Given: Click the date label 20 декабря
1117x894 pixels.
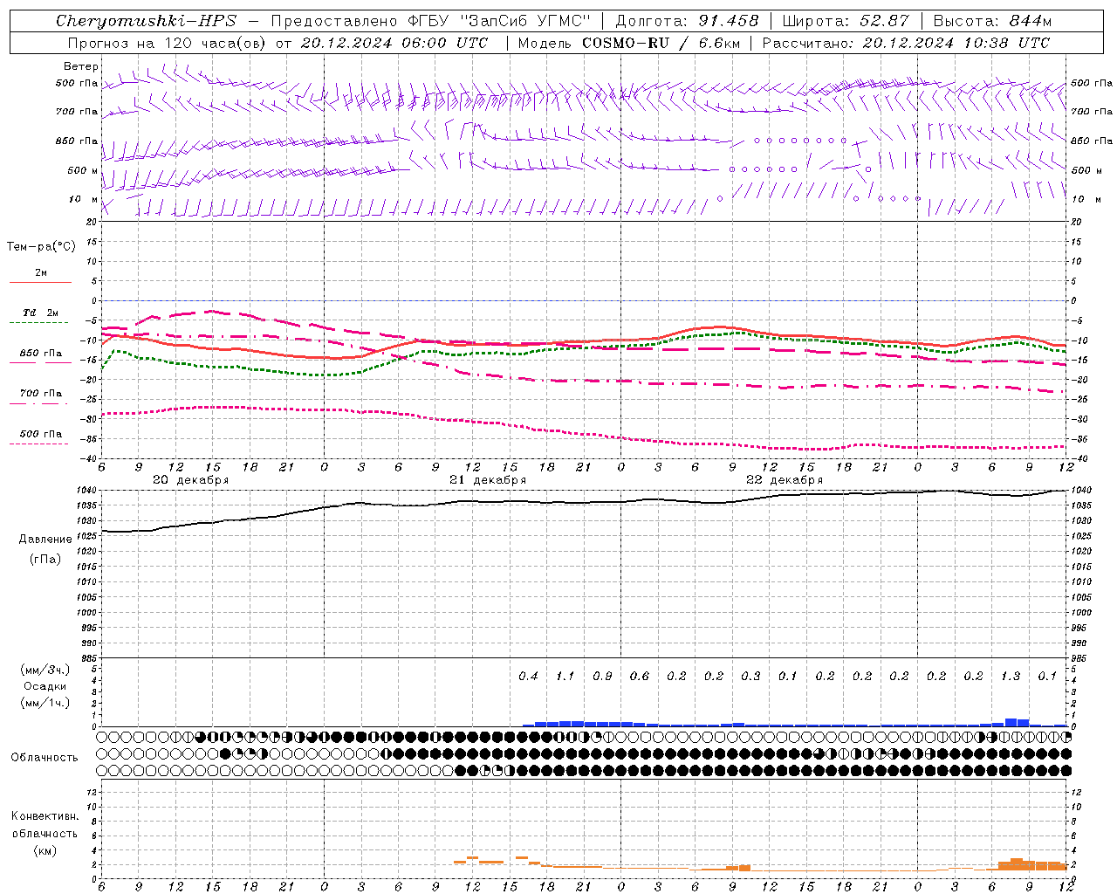Looking at the screenshot, I should 191,480.
